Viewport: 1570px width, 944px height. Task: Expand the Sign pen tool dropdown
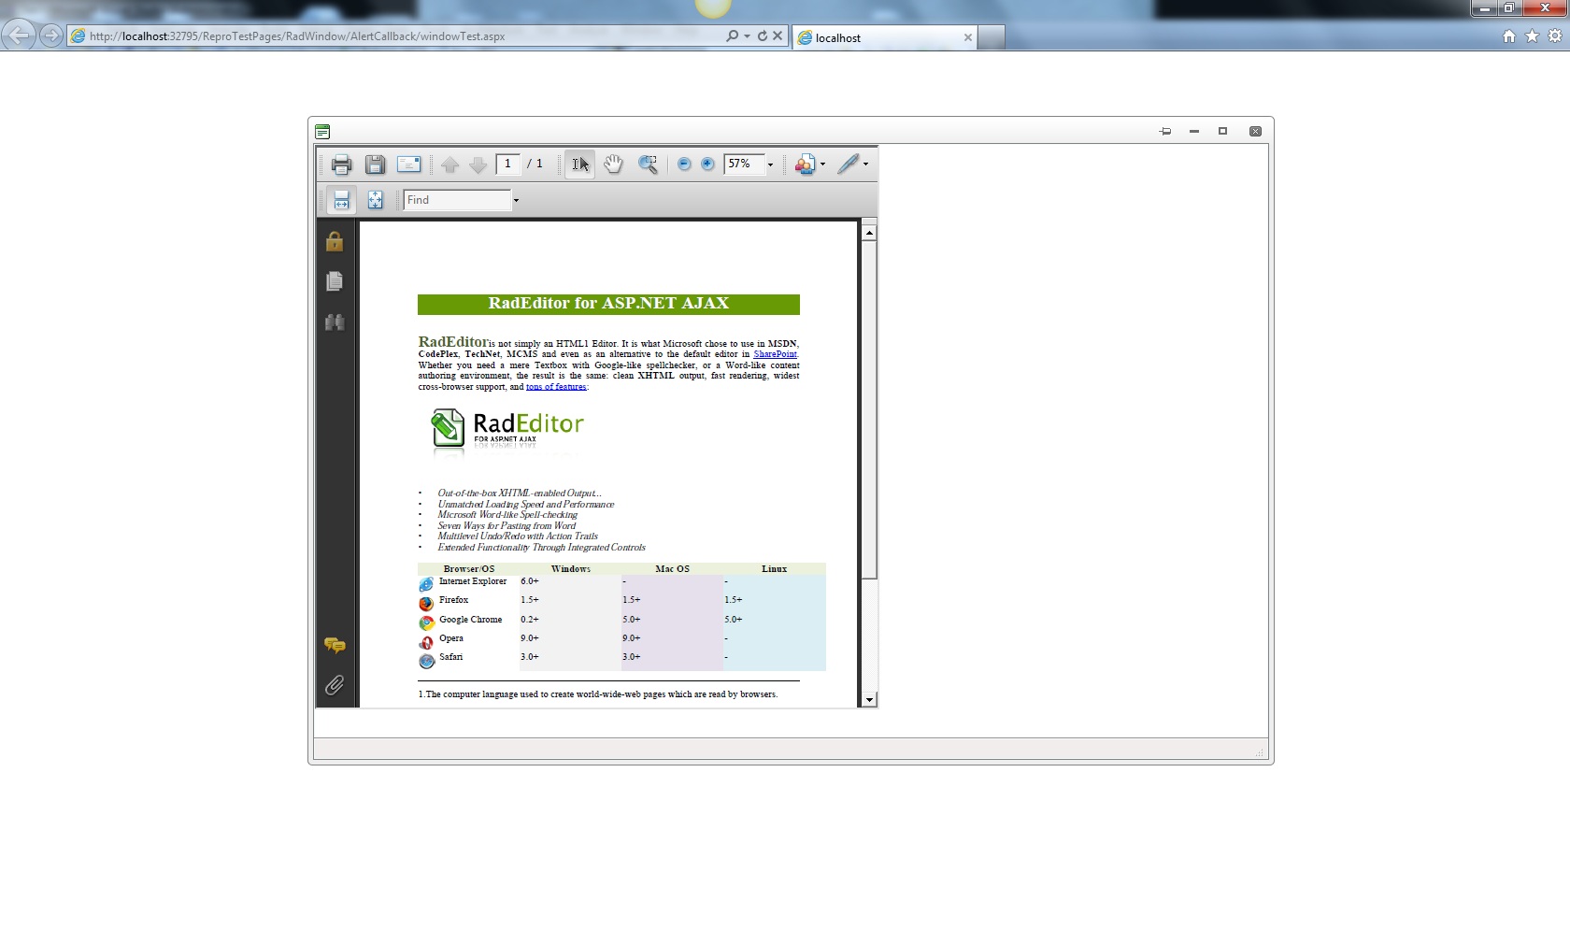click(x=865, y=164)
